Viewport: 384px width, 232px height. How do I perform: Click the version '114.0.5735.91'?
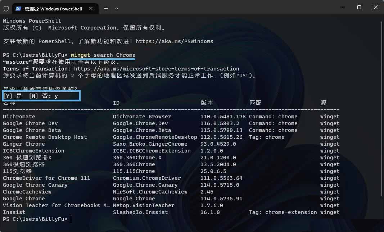coord(221,199)
